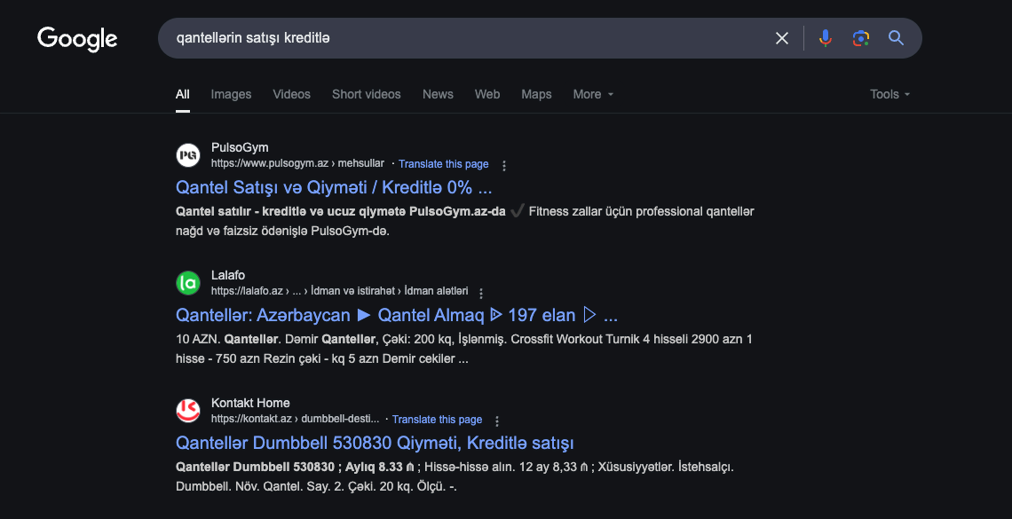Click the snippet starting 'Qantellər Dumbbell 530830 ; Aylıq'
The image size is (1012, 519).
(x=455, y=476)
